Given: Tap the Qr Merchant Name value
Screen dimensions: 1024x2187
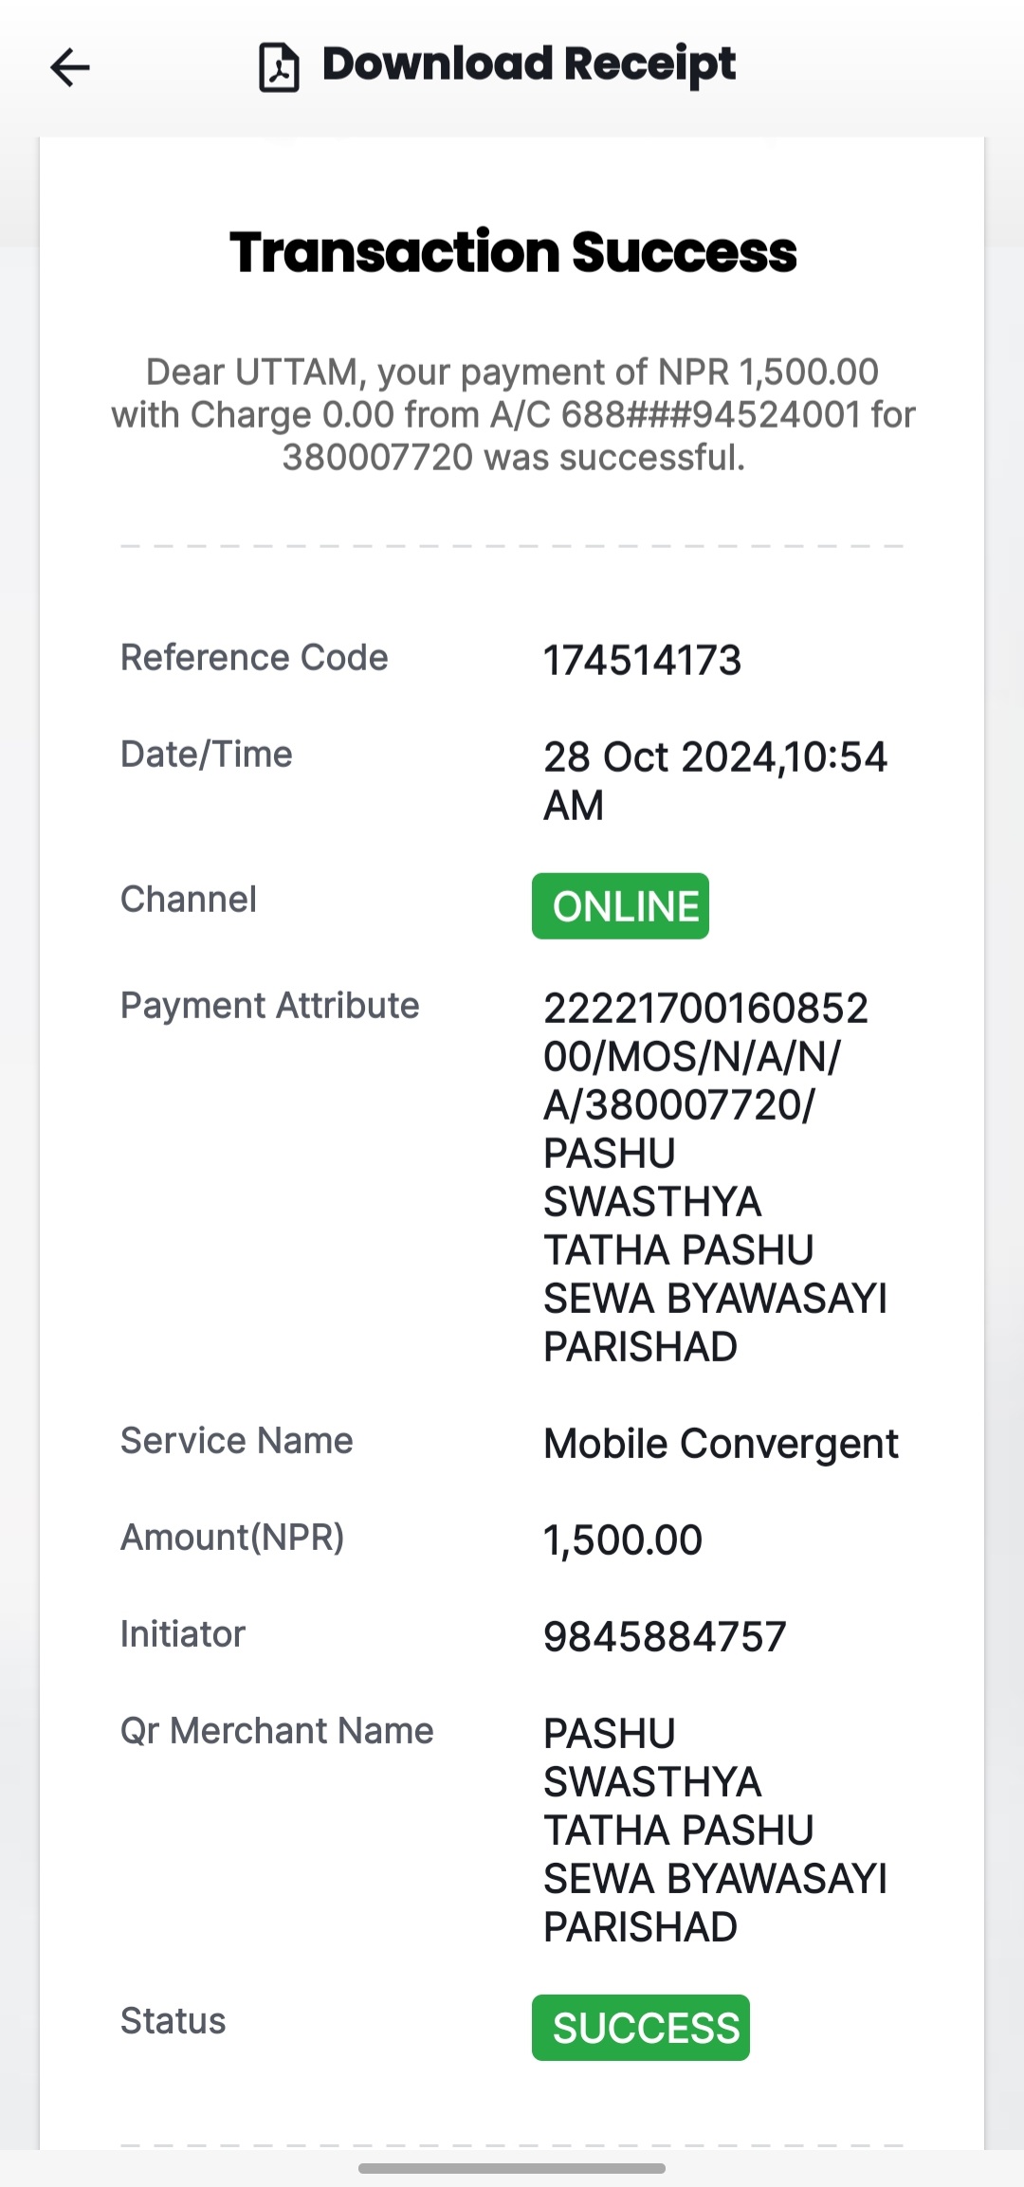Looking at the screenshot, I should pyautogui.click(x=715, y=1831).
